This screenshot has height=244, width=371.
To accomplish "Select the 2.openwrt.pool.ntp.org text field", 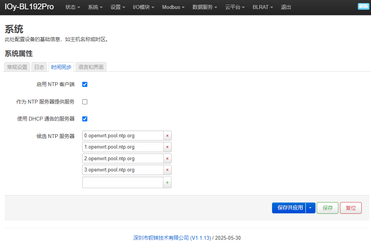I will [123, 158].
